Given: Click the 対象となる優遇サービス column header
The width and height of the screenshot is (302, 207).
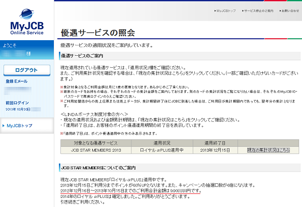Looking at the screenshot, I should click(96, 143).
